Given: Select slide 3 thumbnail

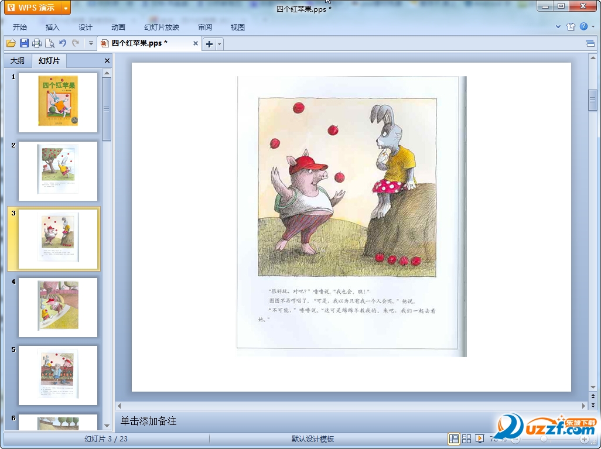Looking at the screenshot, I should [x=58, y=239].
